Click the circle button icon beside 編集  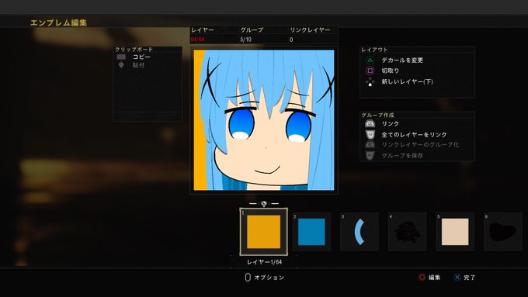pos(422,277)
